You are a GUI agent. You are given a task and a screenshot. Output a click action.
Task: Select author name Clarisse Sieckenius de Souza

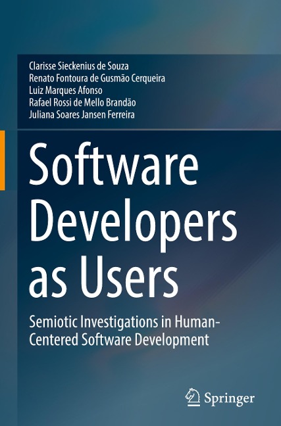[79, 66]
